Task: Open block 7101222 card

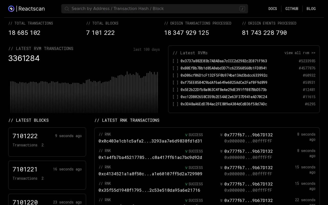Action: [x=47, y=142]
